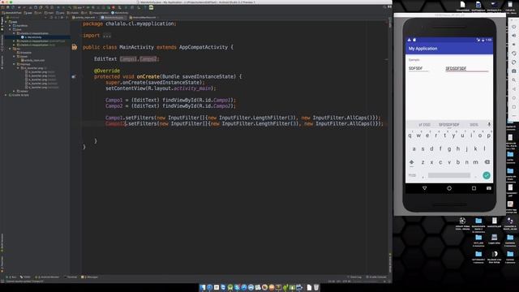Focus the SDFSDF text field in app

pos(418,68)
